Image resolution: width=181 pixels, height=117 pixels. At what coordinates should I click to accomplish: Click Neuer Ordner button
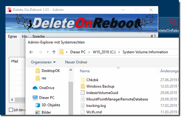[x=76, y=62]
